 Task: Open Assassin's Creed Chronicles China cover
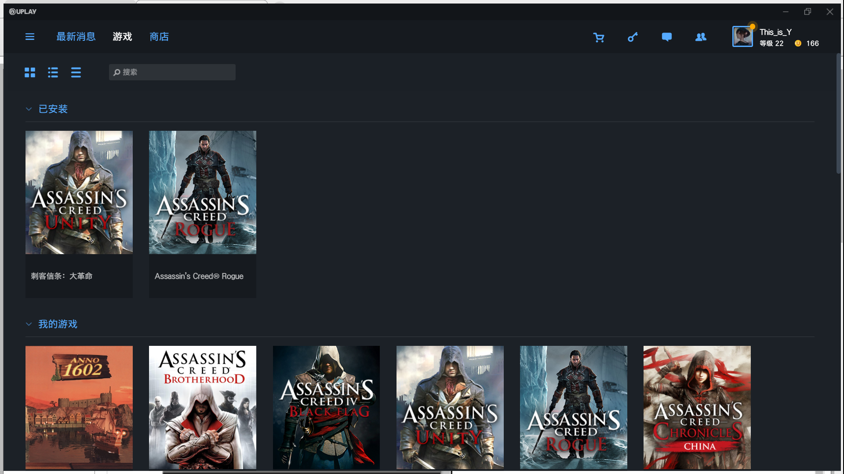pos(697,407)
